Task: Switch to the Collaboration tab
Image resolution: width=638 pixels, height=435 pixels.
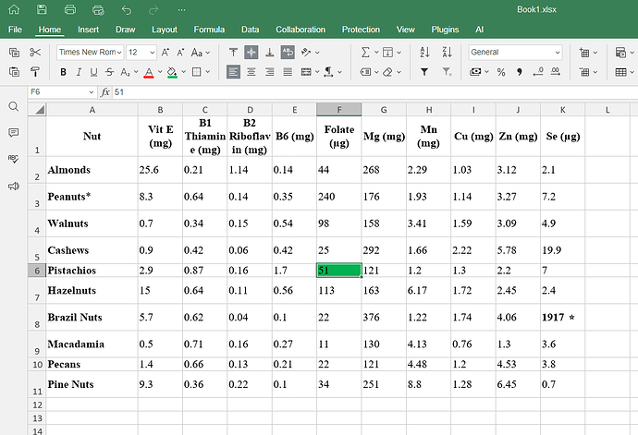Action: (x=301, y=30)
